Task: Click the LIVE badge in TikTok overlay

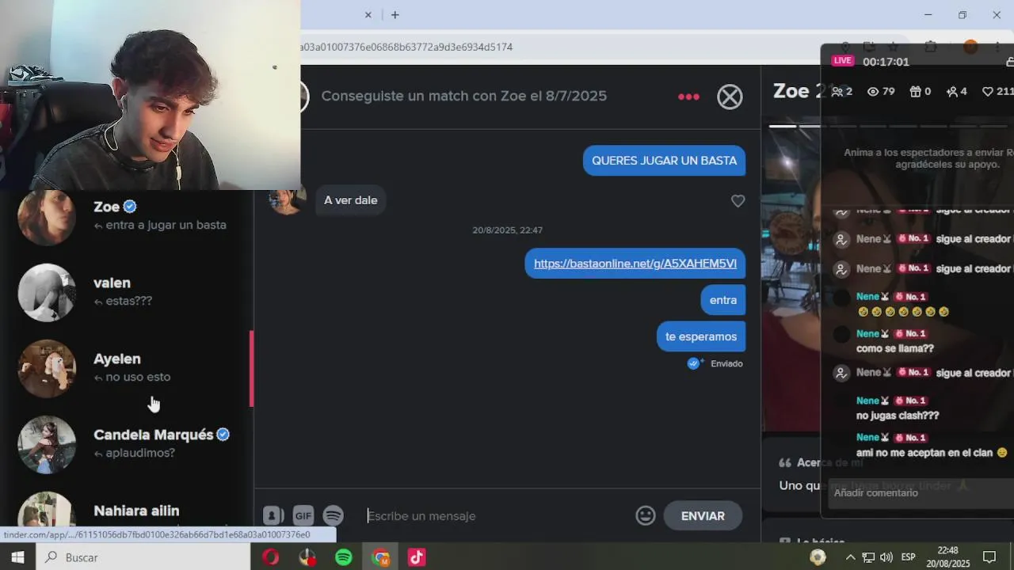Action: pos(843,61)
